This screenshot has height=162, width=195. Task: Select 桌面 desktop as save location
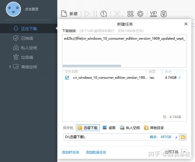coord(109,128)
